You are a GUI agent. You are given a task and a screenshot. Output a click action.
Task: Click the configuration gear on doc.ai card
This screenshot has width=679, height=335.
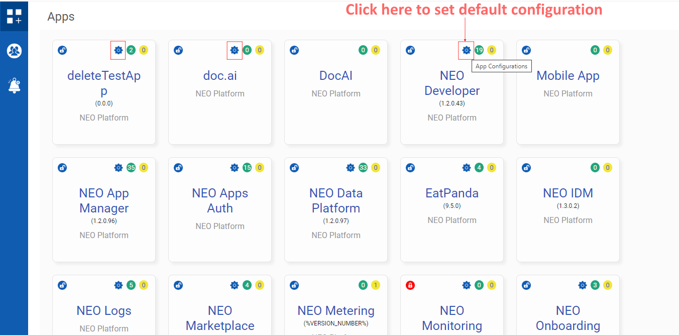point(235,50)
